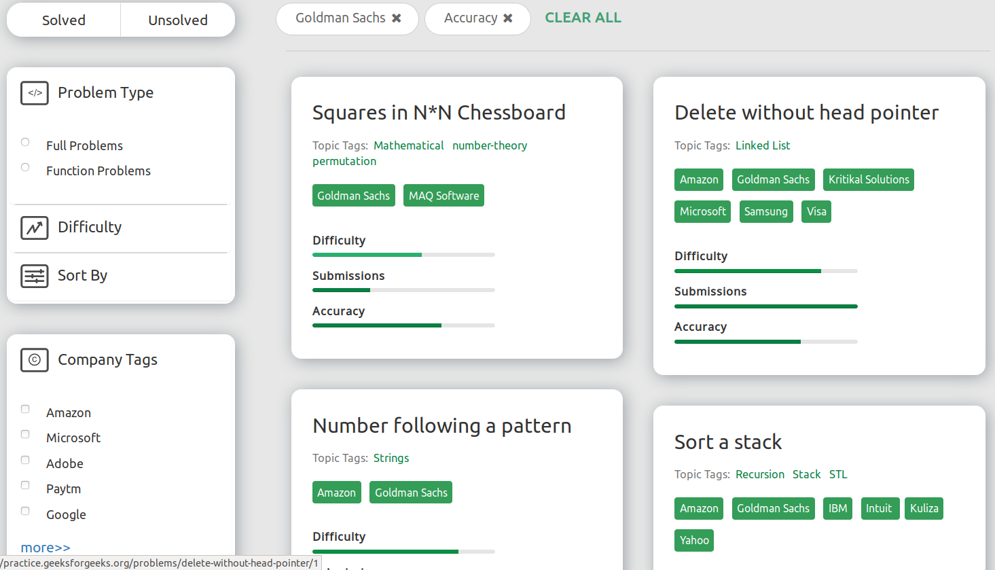Open the Mathematical topic tag

pos(409,145)
